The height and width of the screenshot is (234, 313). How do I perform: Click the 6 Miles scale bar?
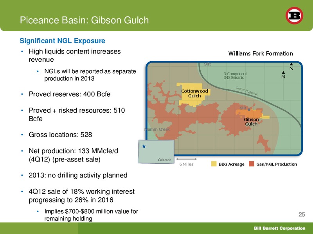(187, 159)
